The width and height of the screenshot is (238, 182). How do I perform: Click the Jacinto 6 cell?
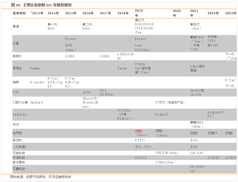click(x=36, y=102)
